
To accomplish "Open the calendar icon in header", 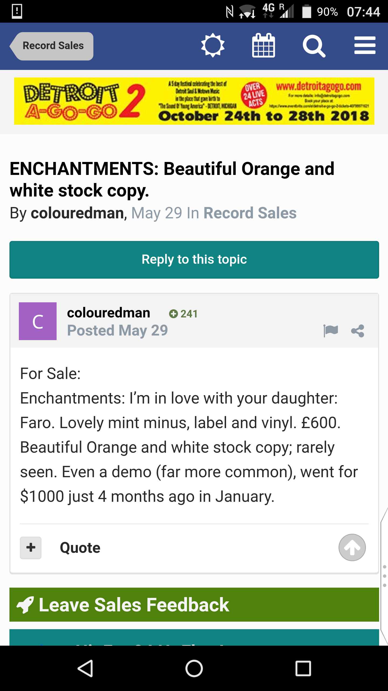I will 264,45.
